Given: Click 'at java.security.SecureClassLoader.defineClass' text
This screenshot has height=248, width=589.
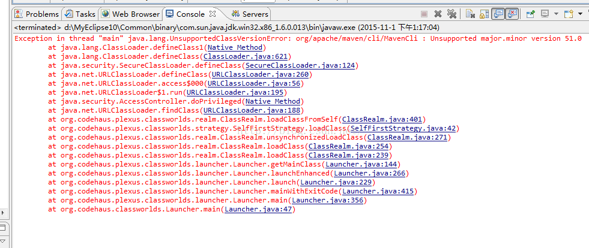Looking at the screenshot, I should click(x=145, y=65).
